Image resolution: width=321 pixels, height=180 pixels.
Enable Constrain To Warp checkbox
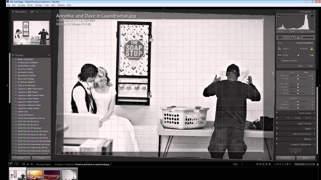coord(279,60)
